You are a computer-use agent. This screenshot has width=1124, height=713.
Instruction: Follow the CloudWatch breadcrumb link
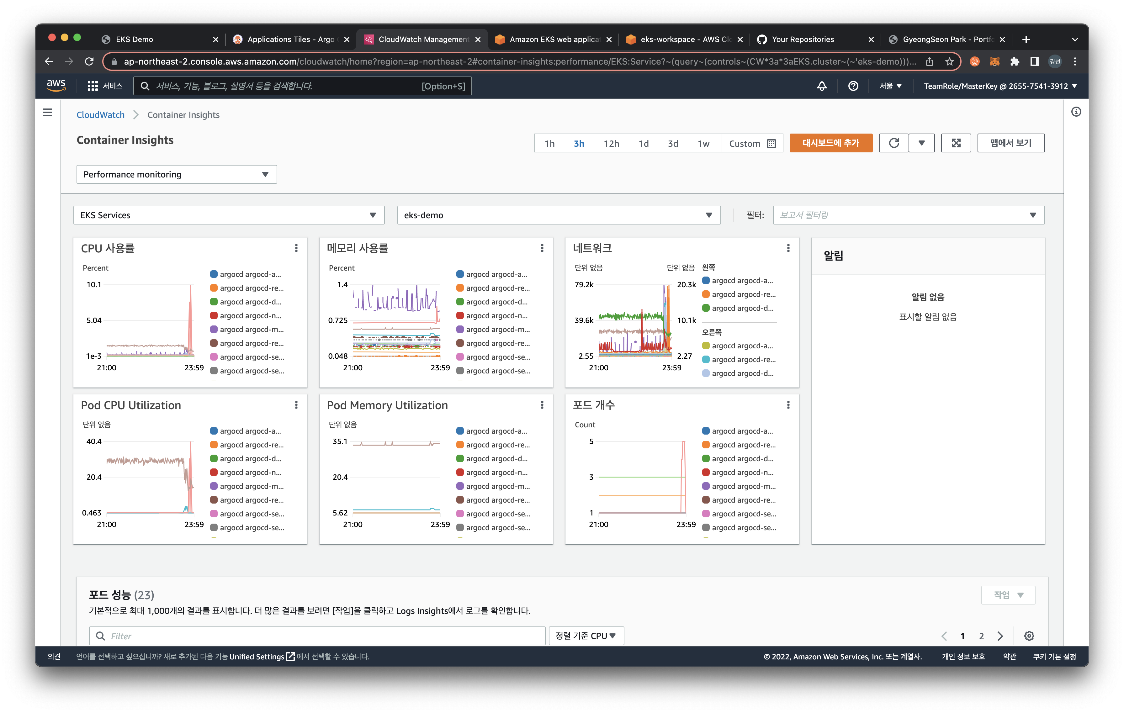[100, 115]
